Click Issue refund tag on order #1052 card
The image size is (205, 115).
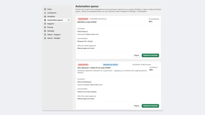point(83,19)
